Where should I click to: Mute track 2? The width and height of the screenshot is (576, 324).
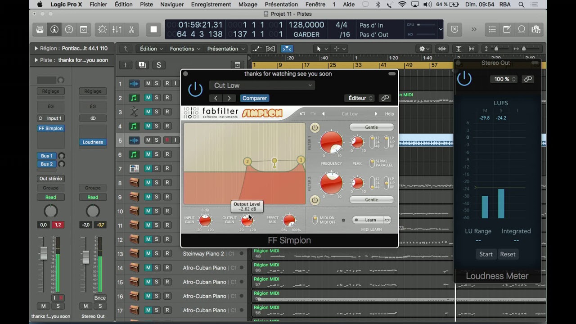[148, 98]
